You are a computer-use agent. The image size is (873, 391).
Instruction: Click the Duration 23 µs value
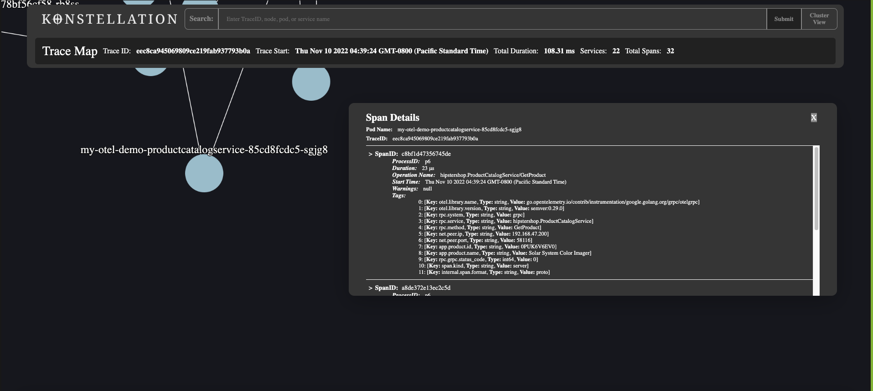tap(428, 168)
